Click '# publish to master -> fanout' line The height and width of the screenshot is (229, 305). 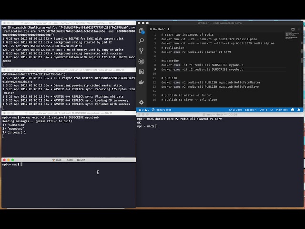[x=186, y=95]
